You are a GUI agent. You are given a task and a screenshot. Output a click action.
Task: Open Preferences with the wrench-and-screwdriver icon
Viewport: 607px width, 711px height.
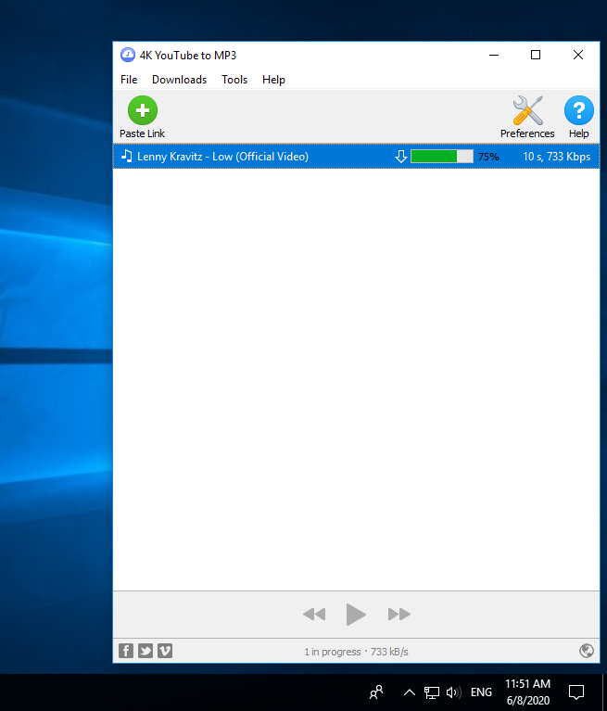coord(527,110)
